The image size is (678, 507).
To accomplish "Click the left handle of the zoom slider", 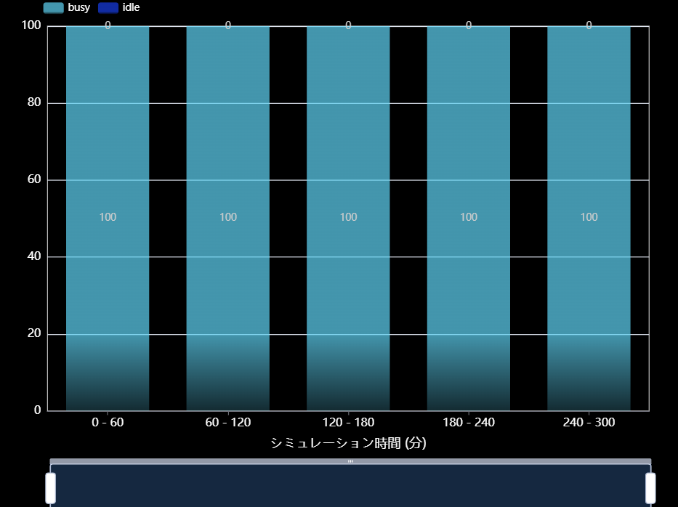I will [51, 487].
